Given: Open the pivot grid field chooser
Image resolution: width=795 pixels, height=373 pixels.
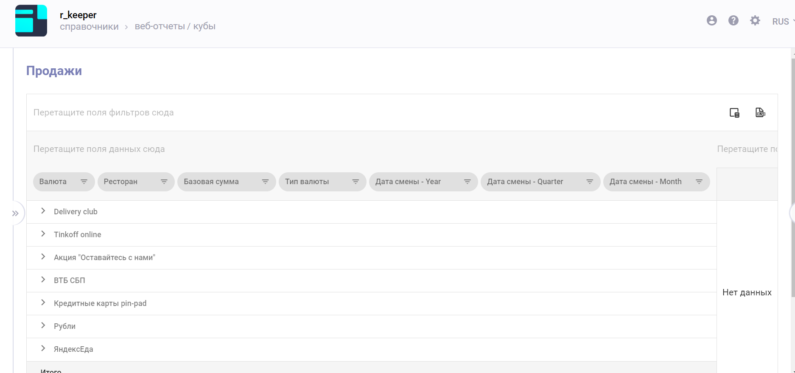Looking at the screenshot, I should (734, 112).
